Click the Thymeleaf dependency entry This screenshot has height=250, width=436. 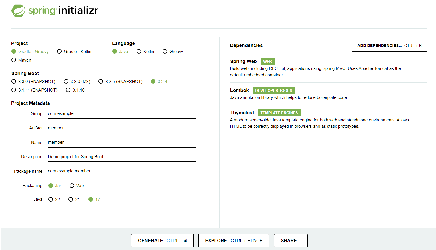[328, 119]
